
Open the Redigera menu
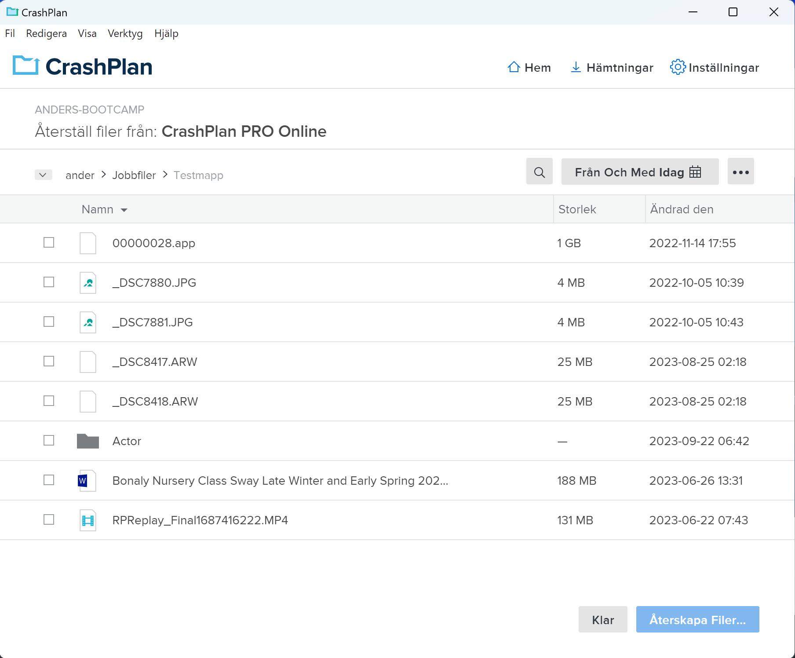tap(46, 33)
